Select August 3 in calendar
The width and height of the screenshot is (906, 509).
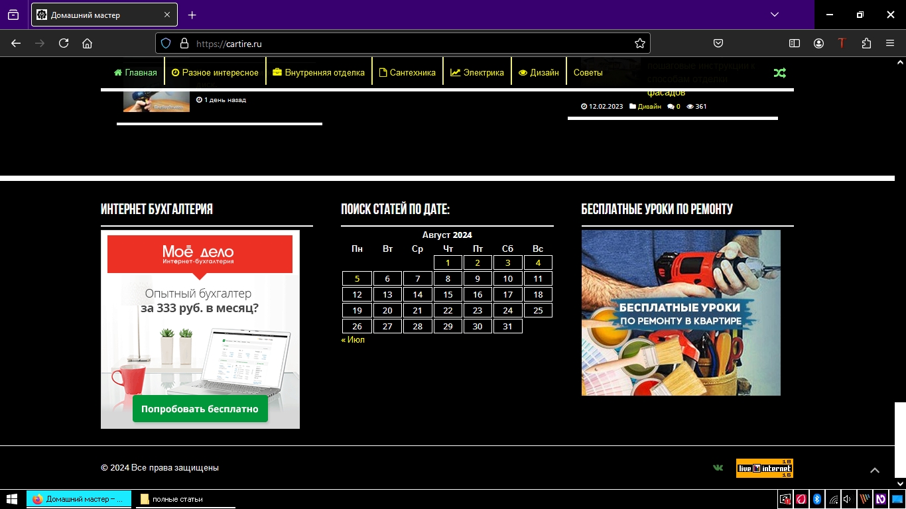pos(507,262)
